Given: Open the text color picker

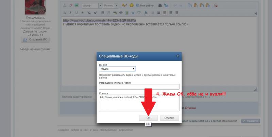Looking at the screenshot, I should point(124,5).
